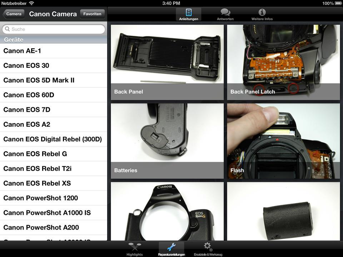The image size is (343, 257).
Task: Select Canon EOS Rebel G
Action: [x=54, y=154]
